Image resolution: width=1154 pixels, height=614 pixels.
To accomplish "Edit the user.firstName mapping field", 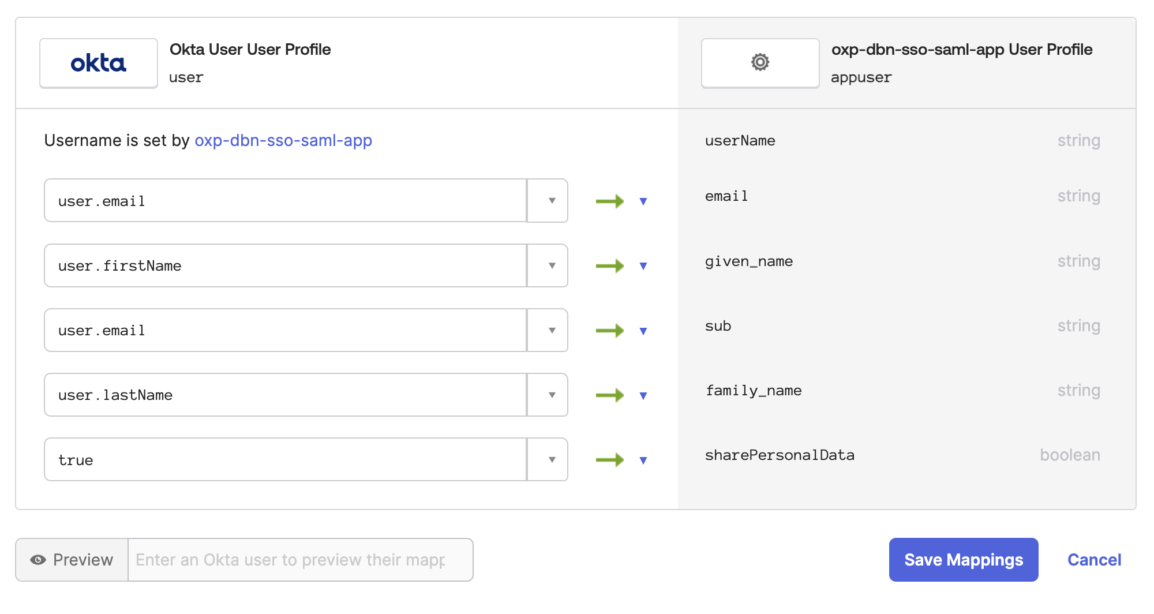I will [286, 265].
